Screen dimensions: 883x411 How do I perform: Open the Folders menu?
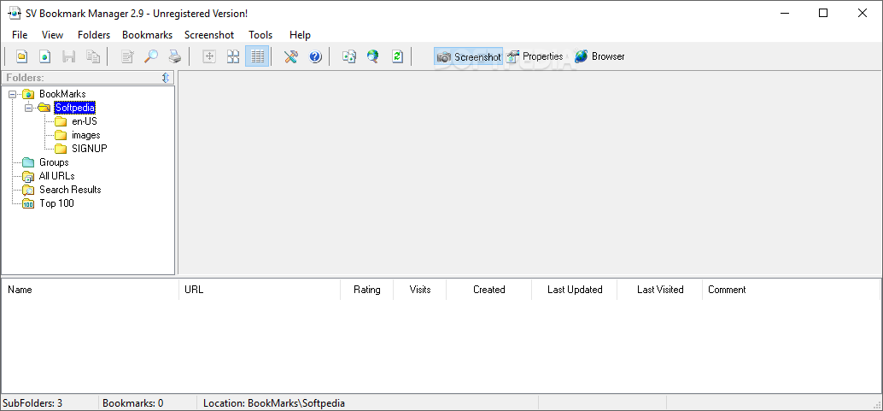[x=94, y=35]
